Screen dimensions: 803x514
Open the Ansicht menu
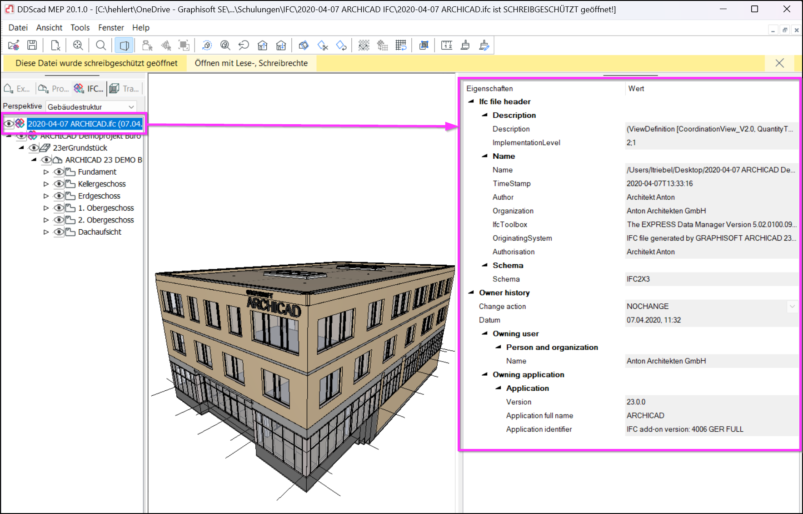click(50, 28)
